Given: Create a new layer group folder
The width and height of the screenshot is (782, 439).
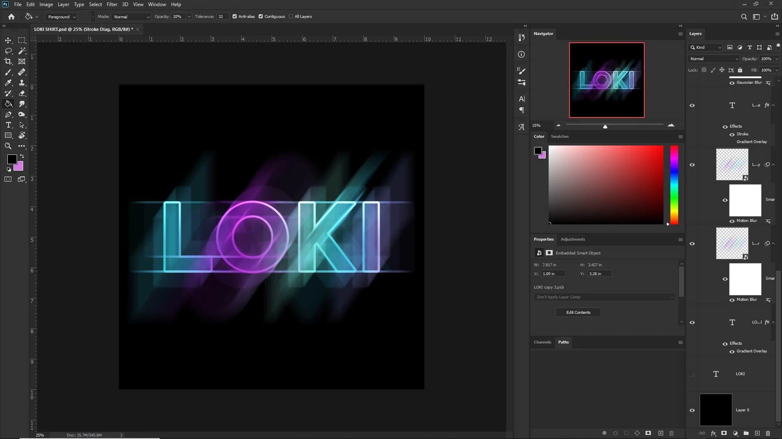Looking at the screenshot, I should (x=746, y=433).
